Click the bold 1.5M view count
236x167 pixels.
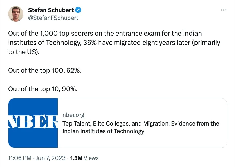(x=76, y=158)
